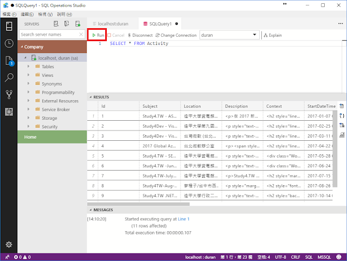
Task: Open the duran database dropdown
Action: (x=229, y=35)
